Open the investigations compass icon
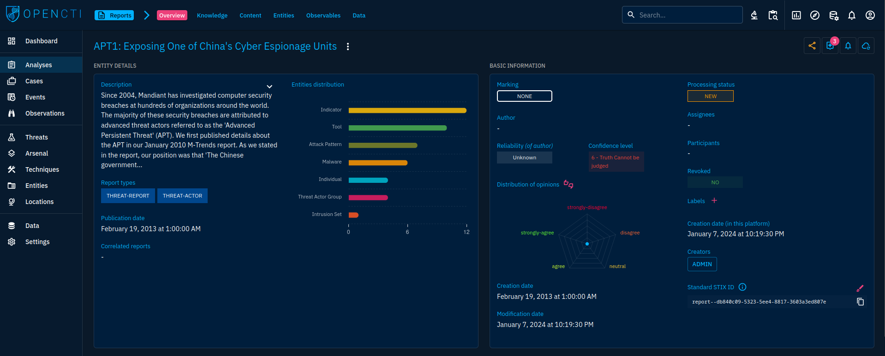Viewport: 885px width, 356px height. coord(815,15)
